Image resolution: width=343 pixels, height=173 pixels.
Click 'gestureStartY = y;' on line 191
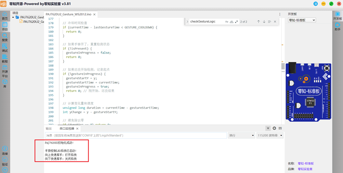click(x=81, y=78)
